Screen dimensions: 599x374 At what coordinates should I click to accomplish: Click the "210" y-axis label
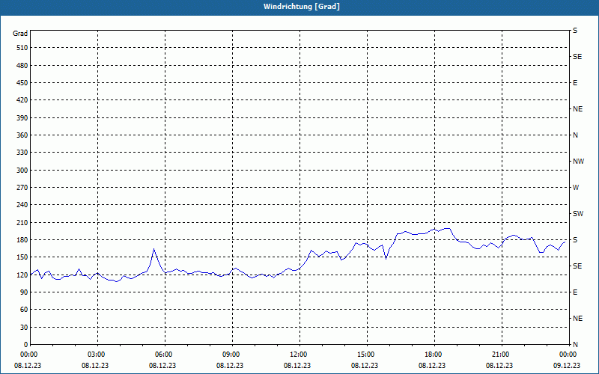click(22, 222)
